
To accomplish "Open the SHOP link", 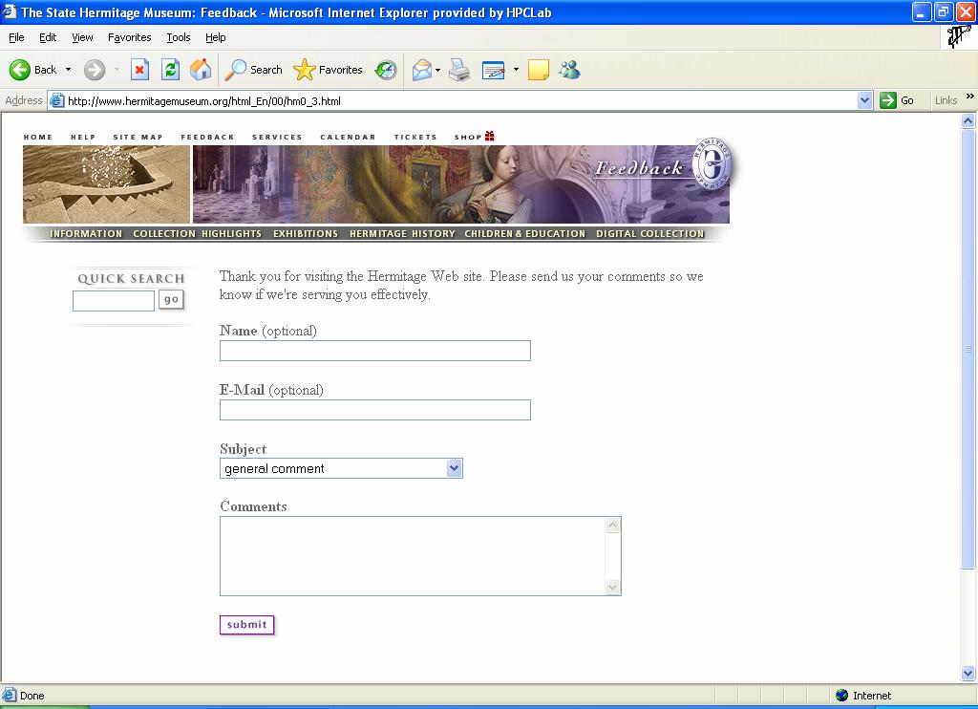I will point(468,137).
